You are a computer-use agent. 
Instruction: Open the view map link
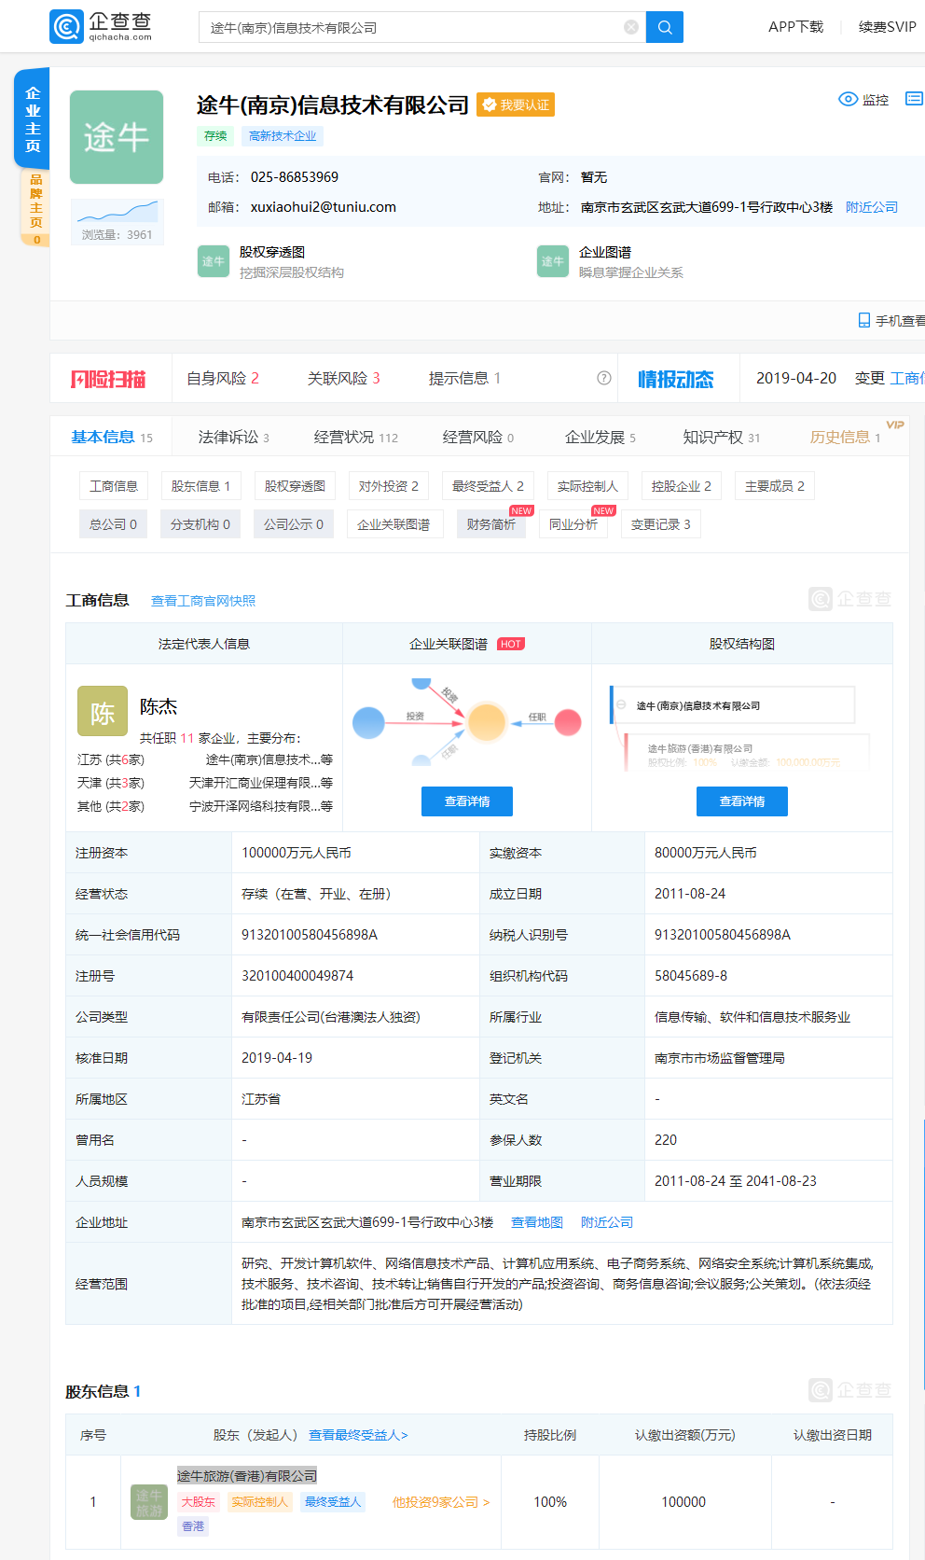point(537,1222)
